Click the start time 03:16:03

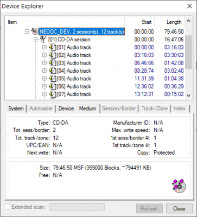[144, 55]
